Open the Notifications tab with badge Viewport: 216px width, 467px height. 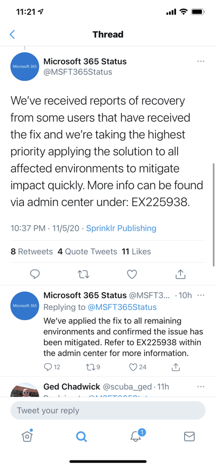coord(137,436)
